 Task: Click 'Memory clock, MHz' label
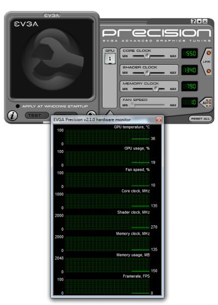(133, 234)
